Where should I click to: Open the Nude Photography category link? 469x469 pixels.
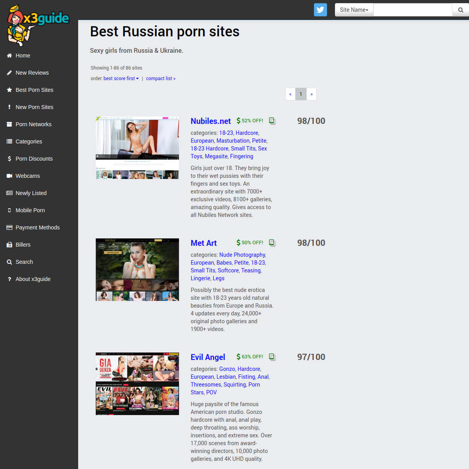pos(242,255)
